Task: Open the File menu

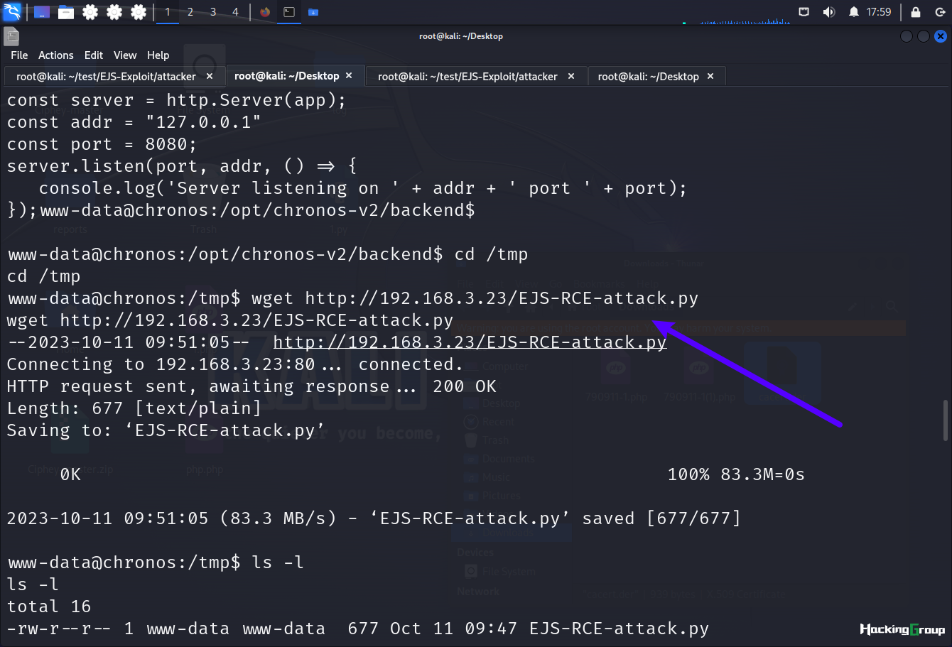Action: pos(19,55)
